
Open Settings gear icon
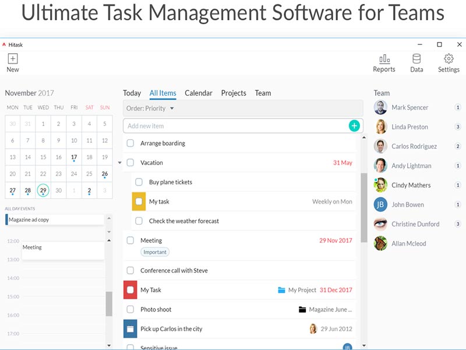pyautogui.click(x=449, y=58)
